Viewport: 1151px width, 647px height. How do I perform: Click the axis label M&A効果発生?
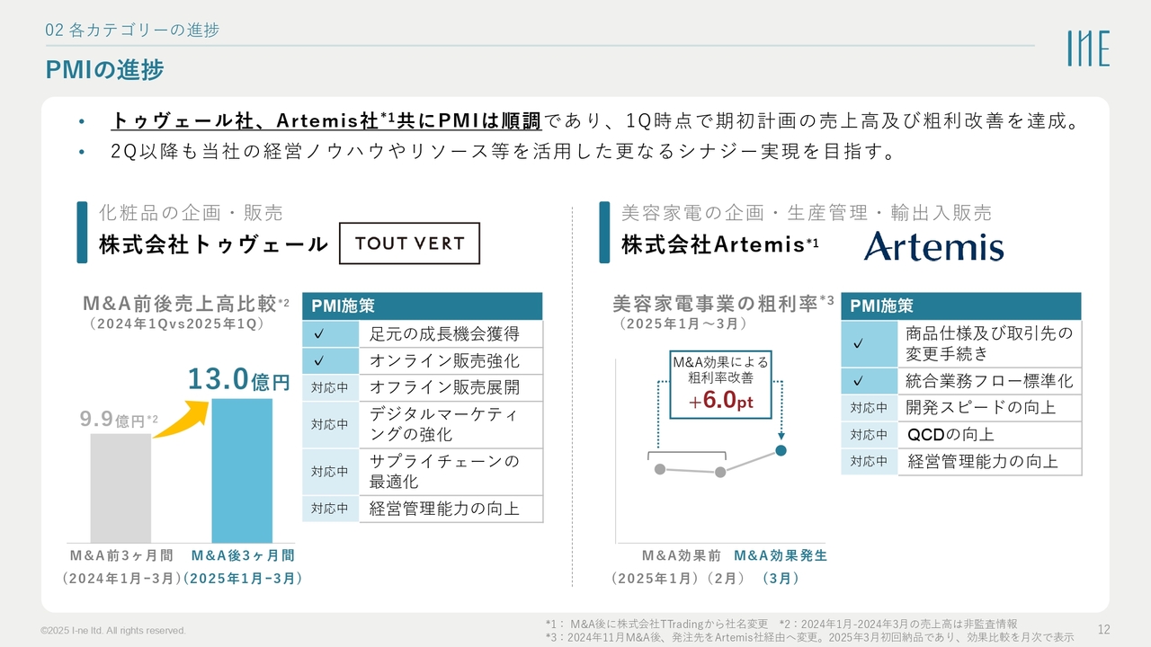781,555
